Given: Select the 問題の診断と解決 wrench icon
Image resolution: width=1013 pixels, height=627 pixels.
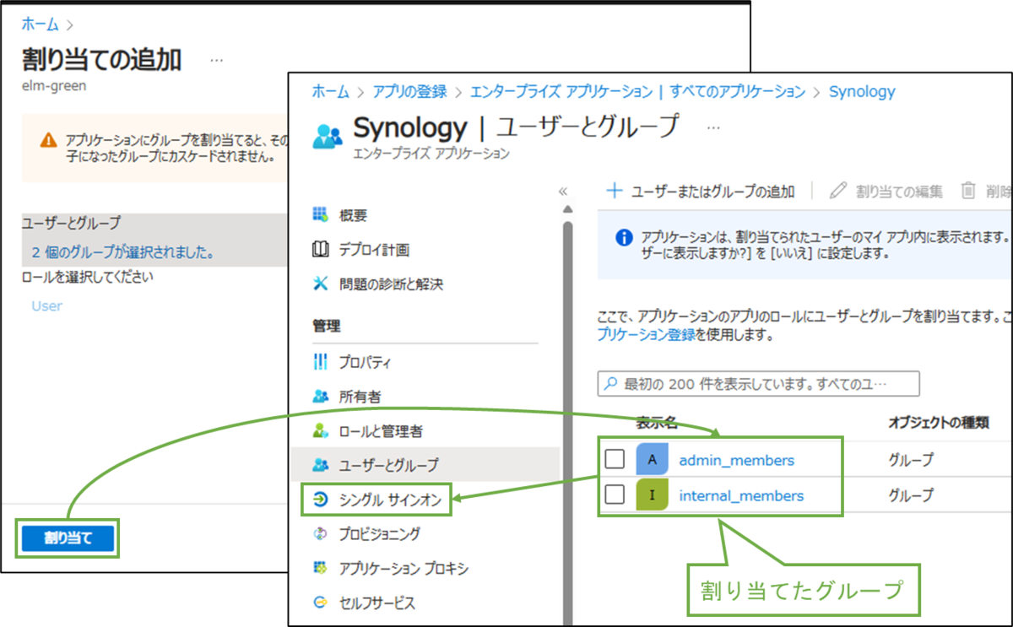Looking at the screenshot, I should pos(320,284).
